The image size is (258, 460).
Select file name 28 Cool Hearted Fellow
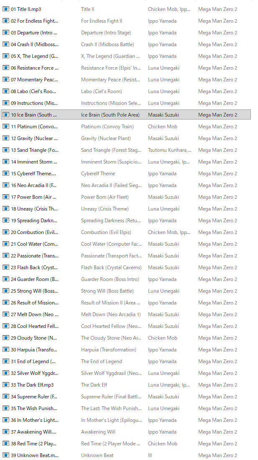35,326
